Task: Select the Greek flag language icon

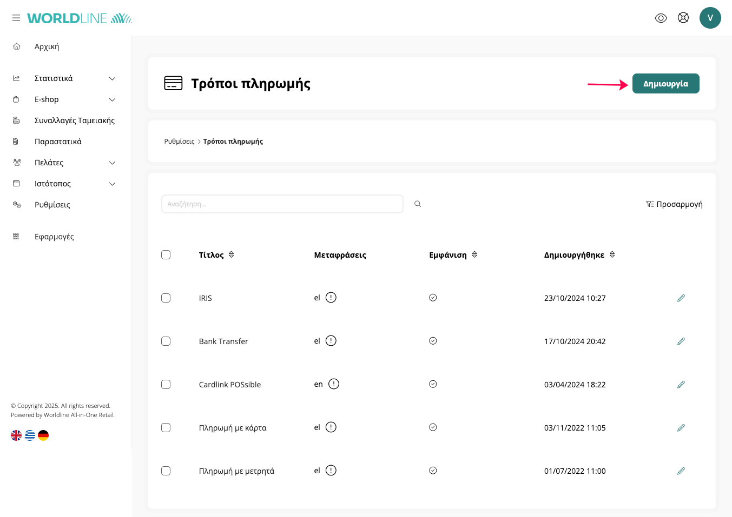Action: click(x=30, y=435)
